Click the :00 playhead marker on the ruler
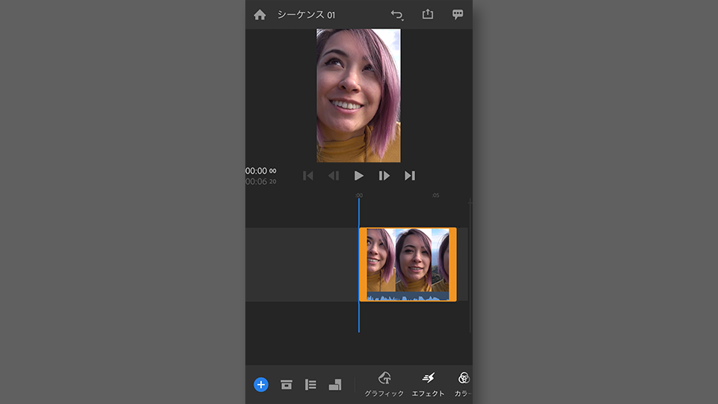This screenshot has height=404, width=718. [359, 195]
